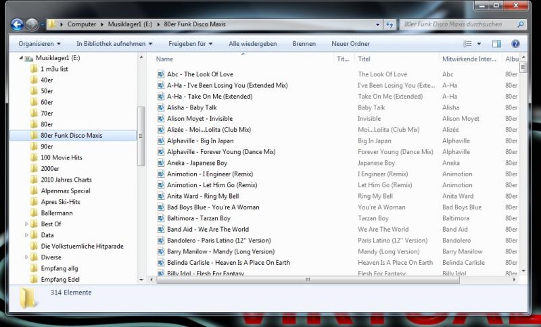Viewport: 541px width, 327px height.
Task: Click Computer in the address breadcrumb
Action: pyautogui.click(x=82, y=24)
